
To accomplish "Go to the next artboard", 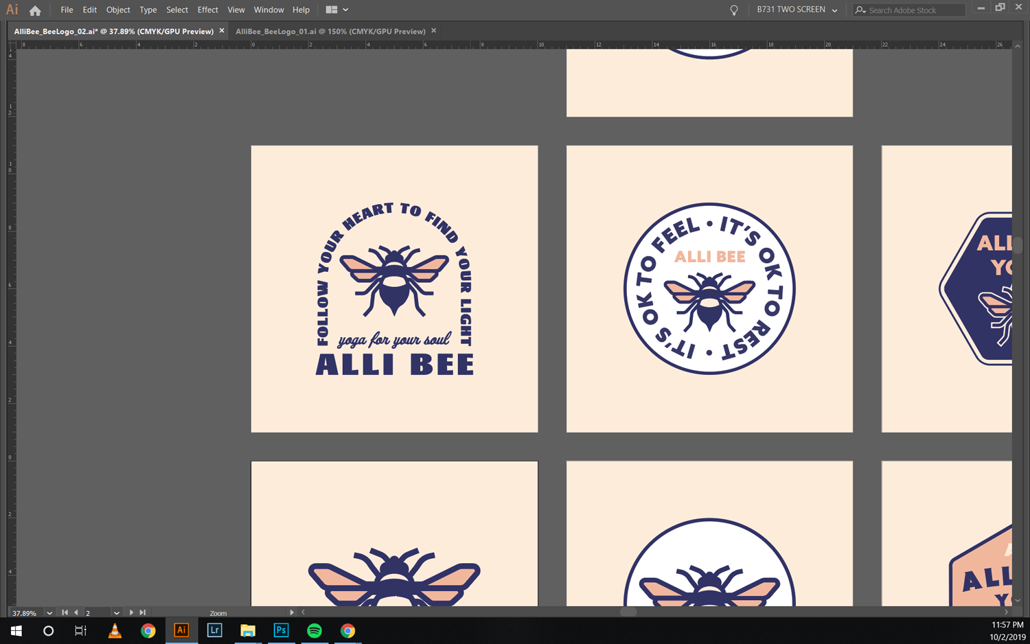I will click(131, 612).
